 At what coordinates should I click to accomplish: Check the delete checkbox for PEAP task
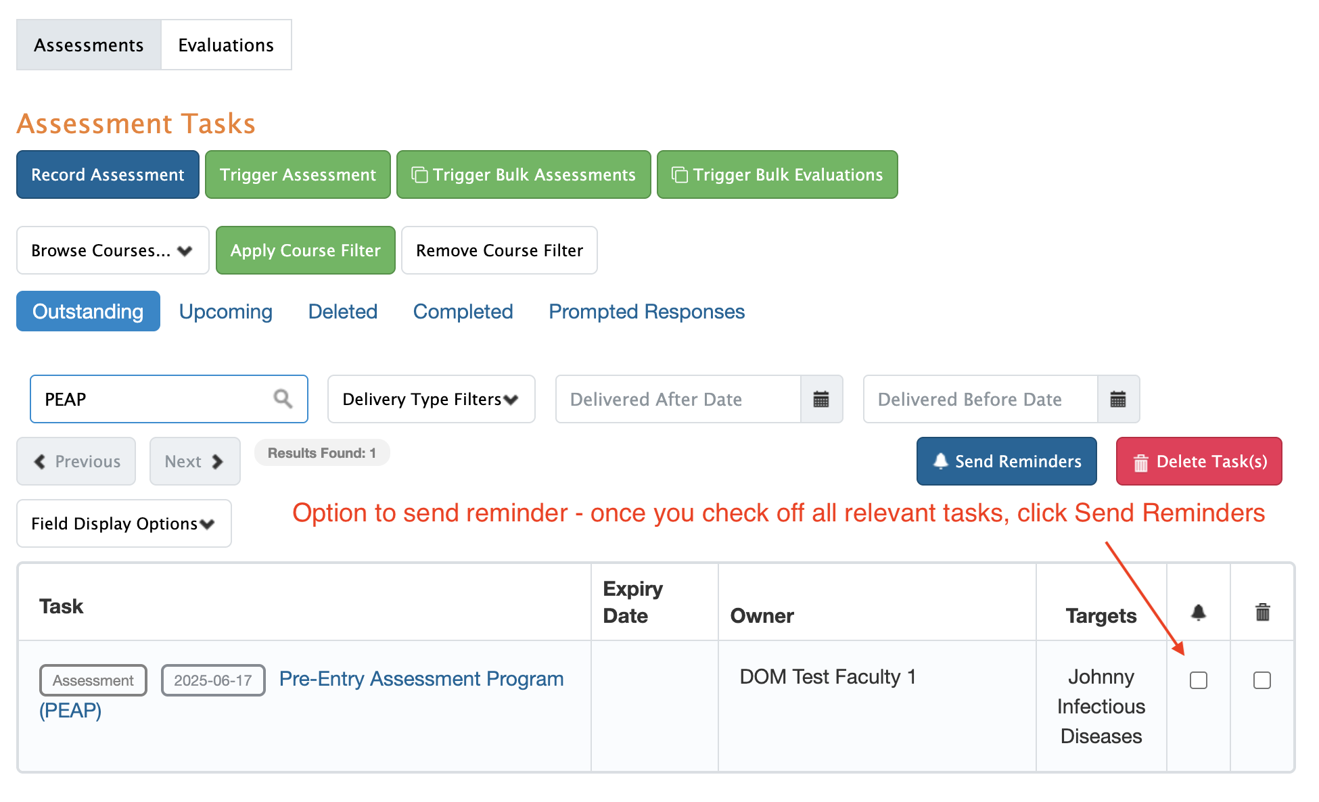click(1262, 680)
